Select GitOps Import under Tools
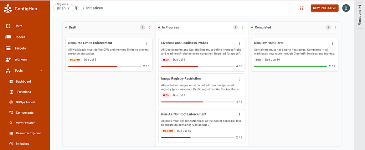The height and width of the screenshot is (150, 365). [25, 102]
